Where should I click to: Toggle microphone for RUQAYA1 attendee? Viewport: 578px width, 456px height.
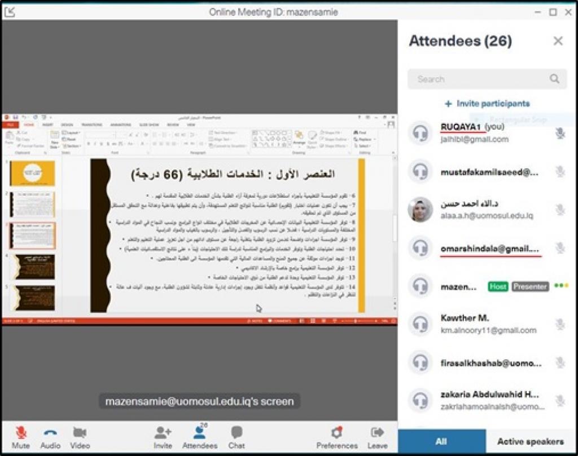pos(559,133)
